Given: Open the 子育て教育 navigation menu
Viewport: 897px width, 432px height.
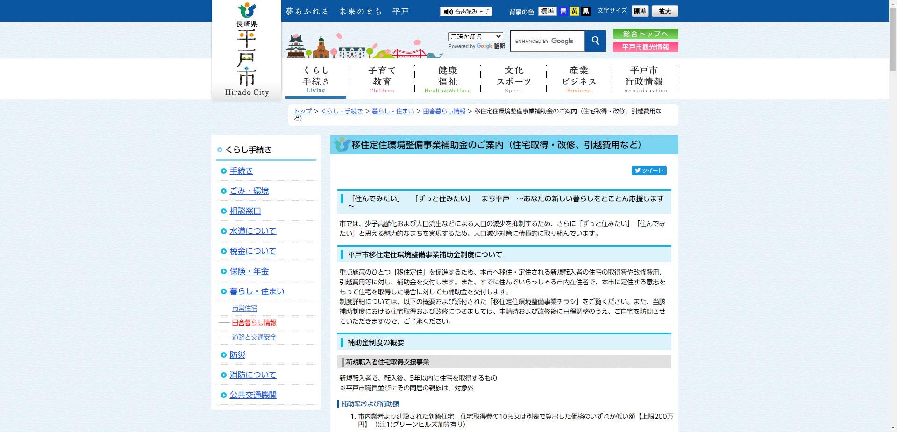Looking at the screenshot, I should click(x=381, y=78).
